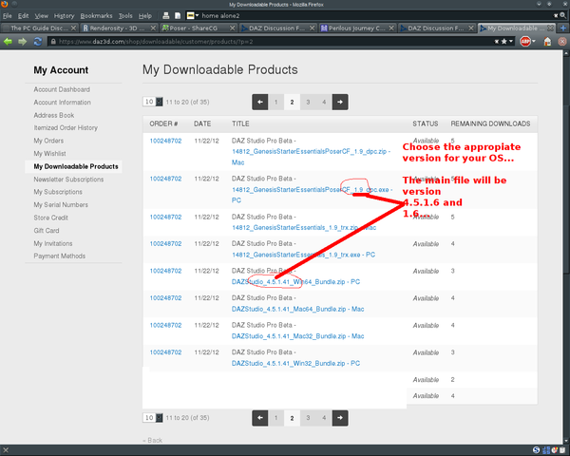This screenshot has height=456, width=570.
Task: Close the Poser - ShareCG tab
Action: pos(233,28)
